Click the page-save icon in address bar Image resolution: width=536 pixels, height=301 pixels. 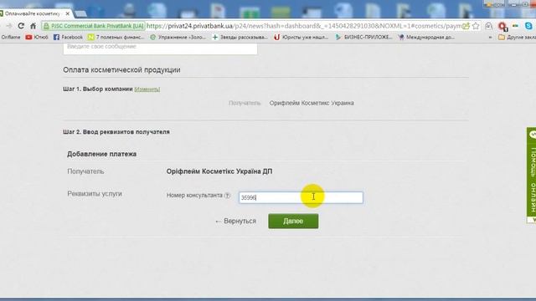(x=466, y=26)
